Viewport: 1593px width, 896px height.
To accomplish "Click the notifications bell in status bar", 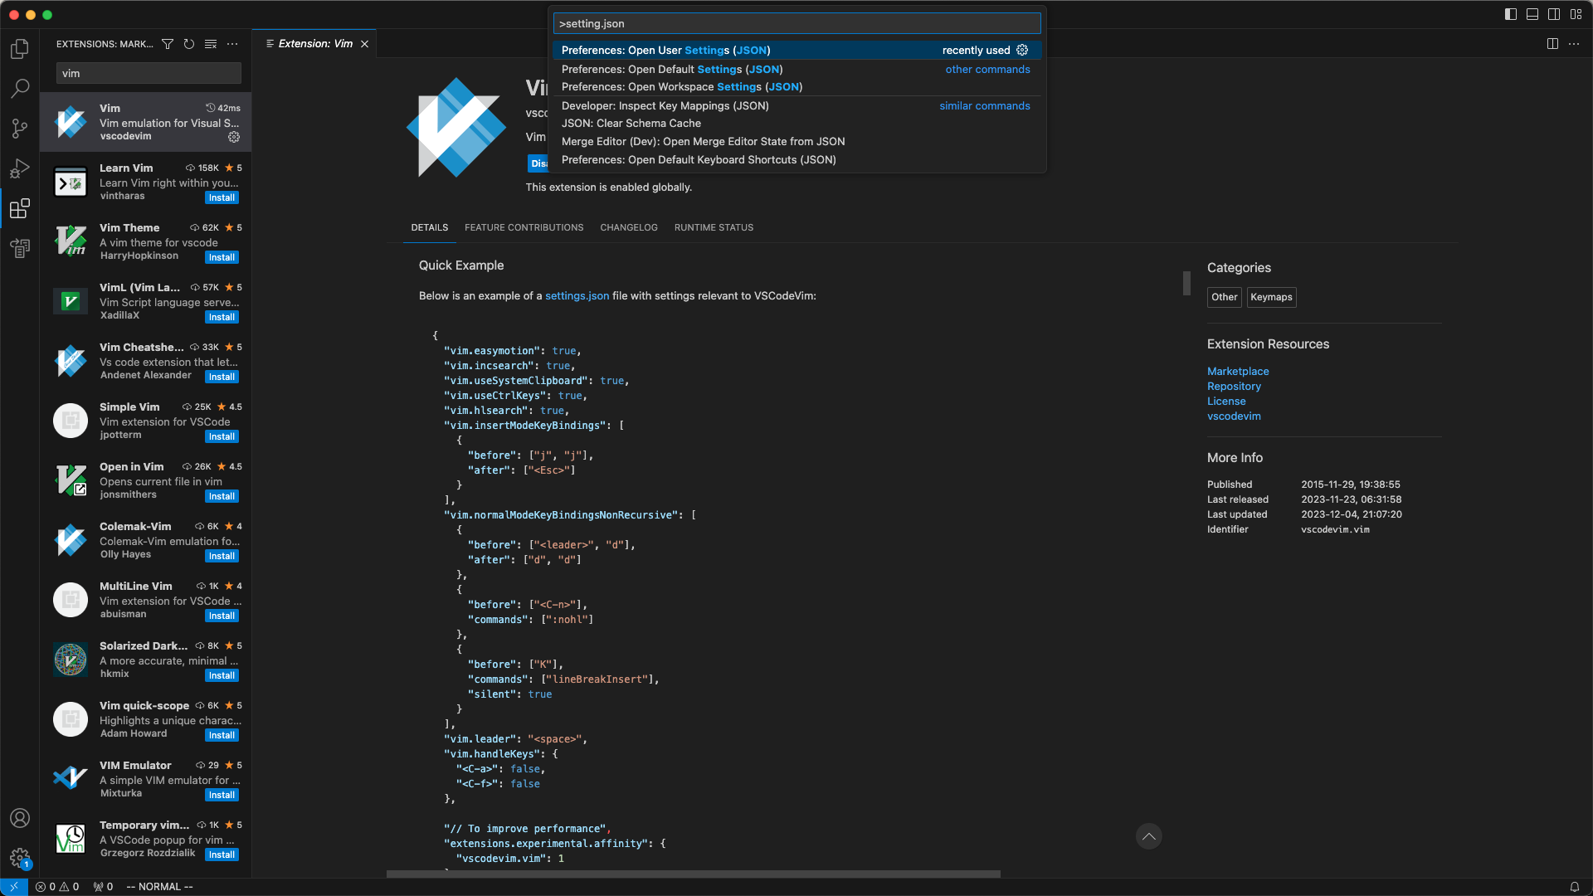I will point(1574,887).
